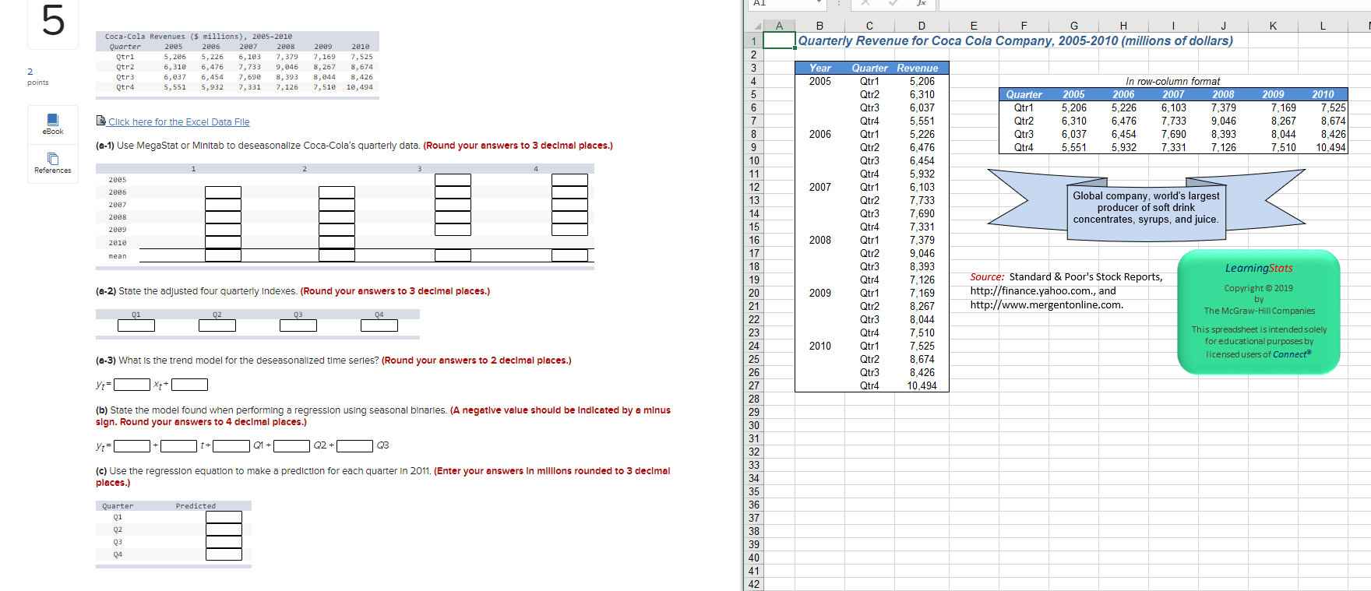This screenshot has height=591, width=1371.
Task: Click the Excel cell with year 2008 in column B
Action: [819, 240]
